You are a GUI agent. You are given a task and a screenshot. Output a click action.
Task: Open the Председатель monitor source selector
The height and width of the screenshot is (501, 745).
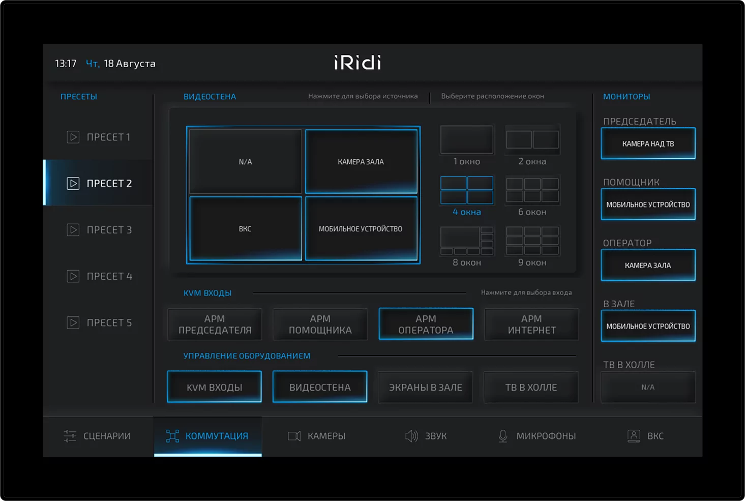click(648, 143)
